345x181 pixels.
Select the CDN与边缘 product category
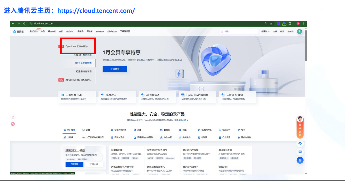tap(204, 130)
